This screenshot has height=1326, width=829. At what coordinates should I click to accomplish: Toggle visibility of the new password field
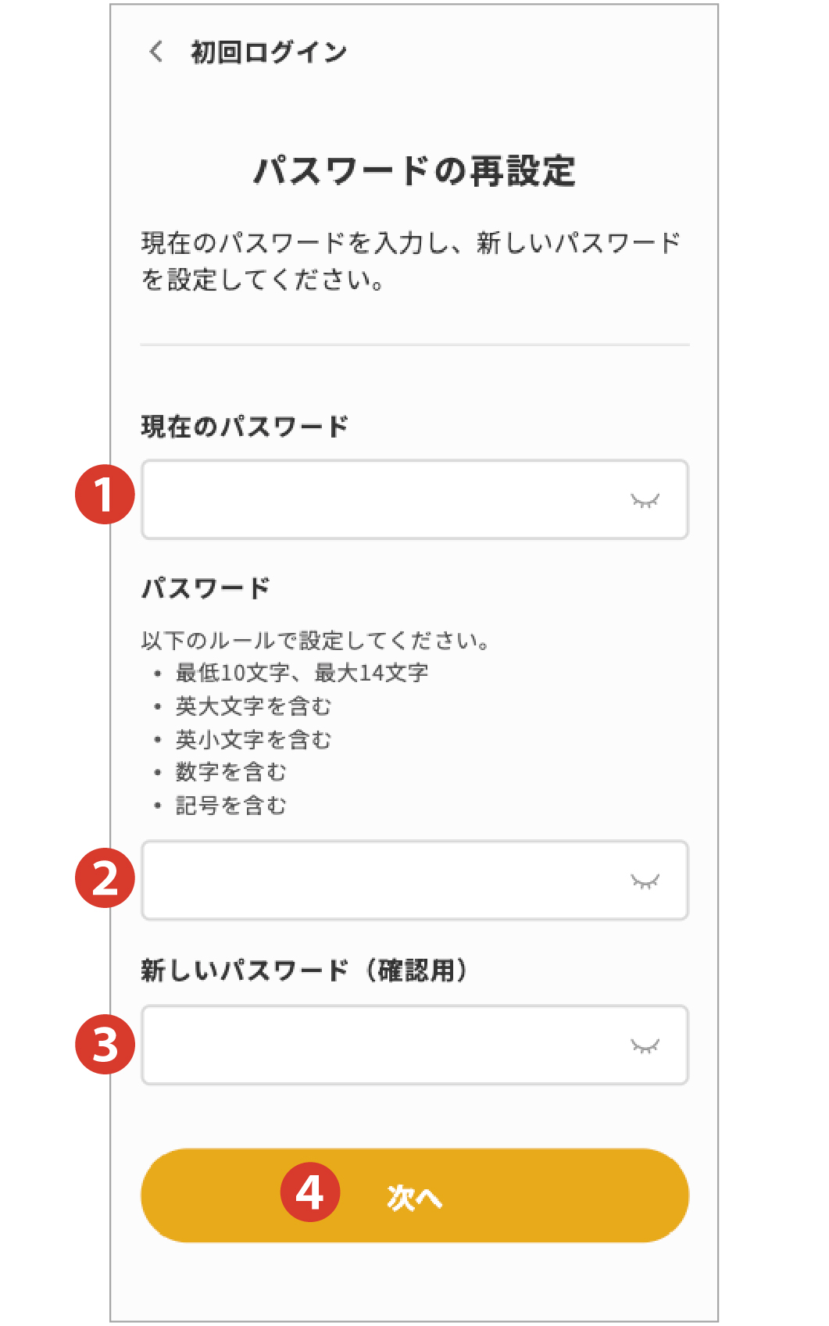645,881
